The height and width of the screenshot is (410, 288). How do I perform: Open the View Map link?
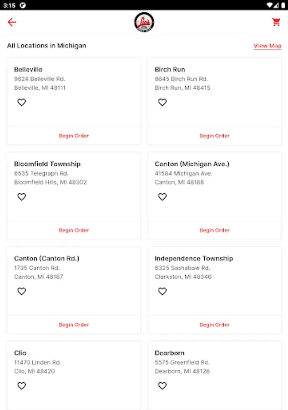coord(268,46)
